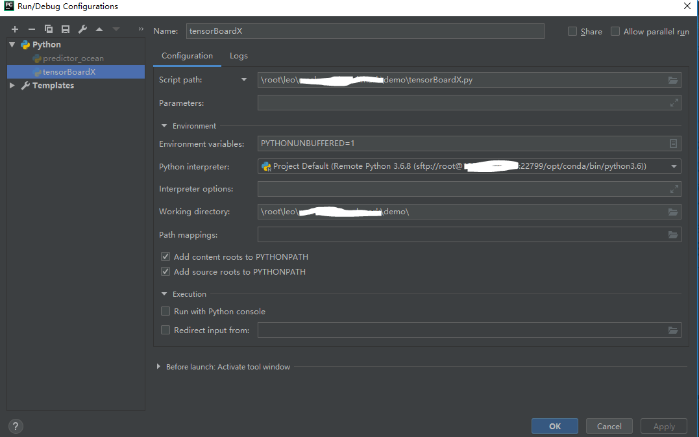This screenshot has width=699, height=437.
Task: Click the 'Python interpreter:' label
Action: [x=194, y=167]
